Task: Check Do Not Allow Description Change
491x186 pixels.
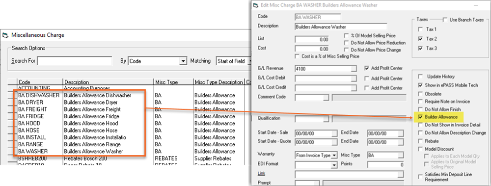Action: pyautogui.click(x=420, y=133)
